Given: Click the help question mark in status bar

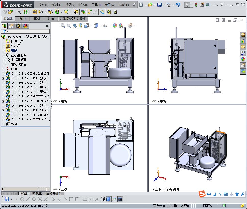Looking at the screenshot, I should (x=224, y=205).
